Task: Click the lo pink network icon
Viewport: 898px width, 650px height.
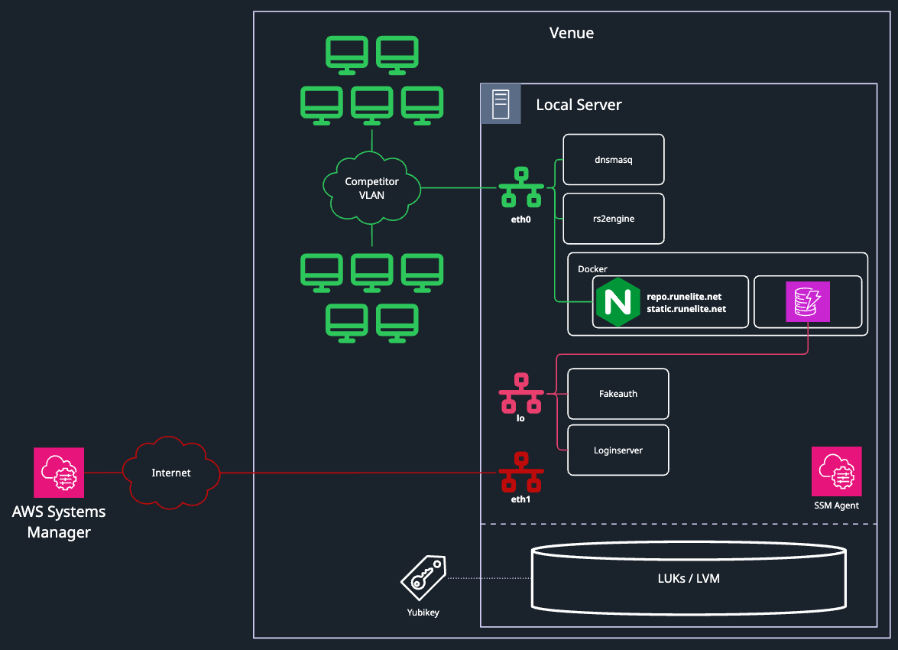Action: pos(521,393)
